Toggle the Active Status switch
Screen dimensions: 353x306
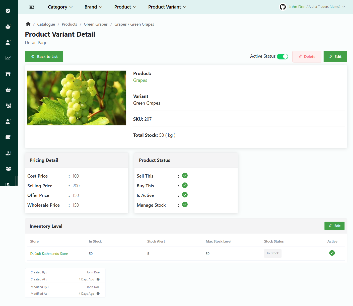coord(283,56)
